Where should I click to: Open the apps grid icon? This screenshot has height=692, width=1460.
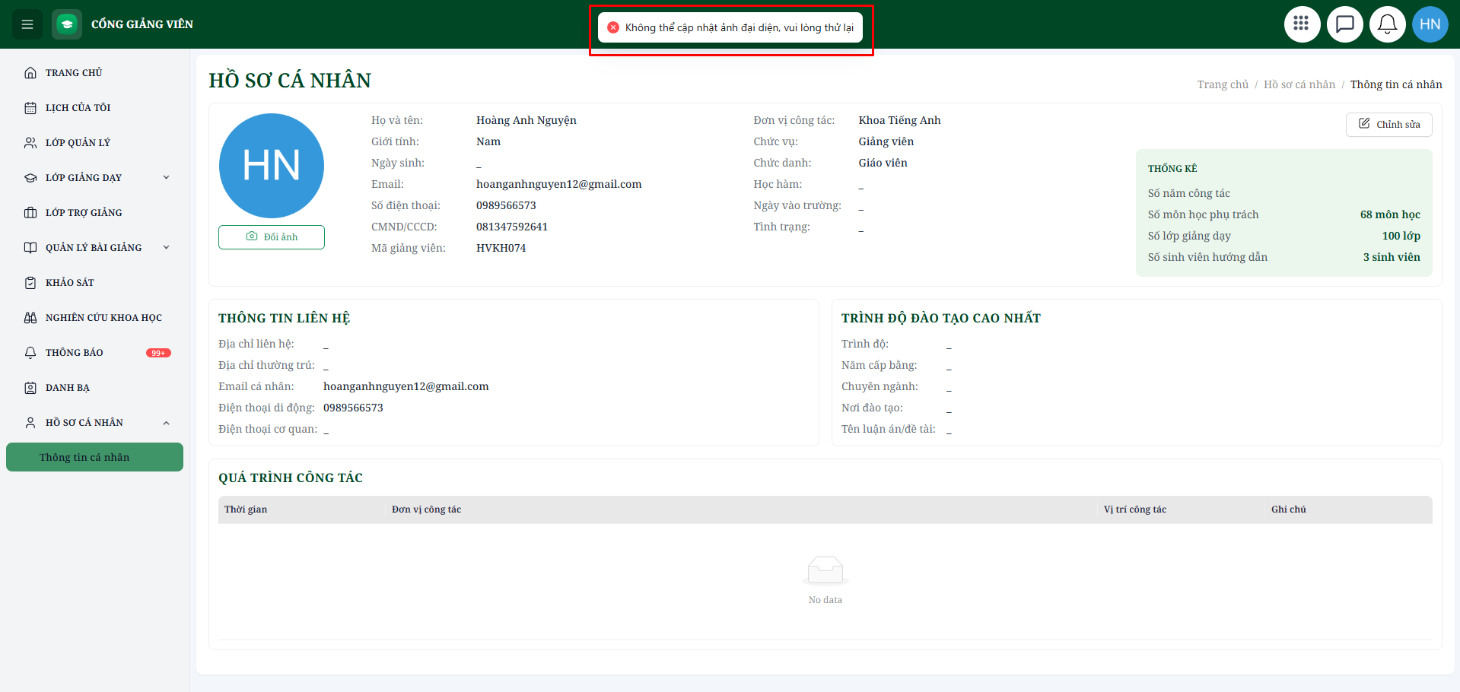coord(1302,24)
